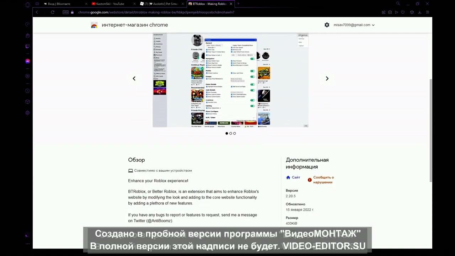Click the page vertical scrollbar
Screen dimensions: 455x256
(x=431, y=130)
